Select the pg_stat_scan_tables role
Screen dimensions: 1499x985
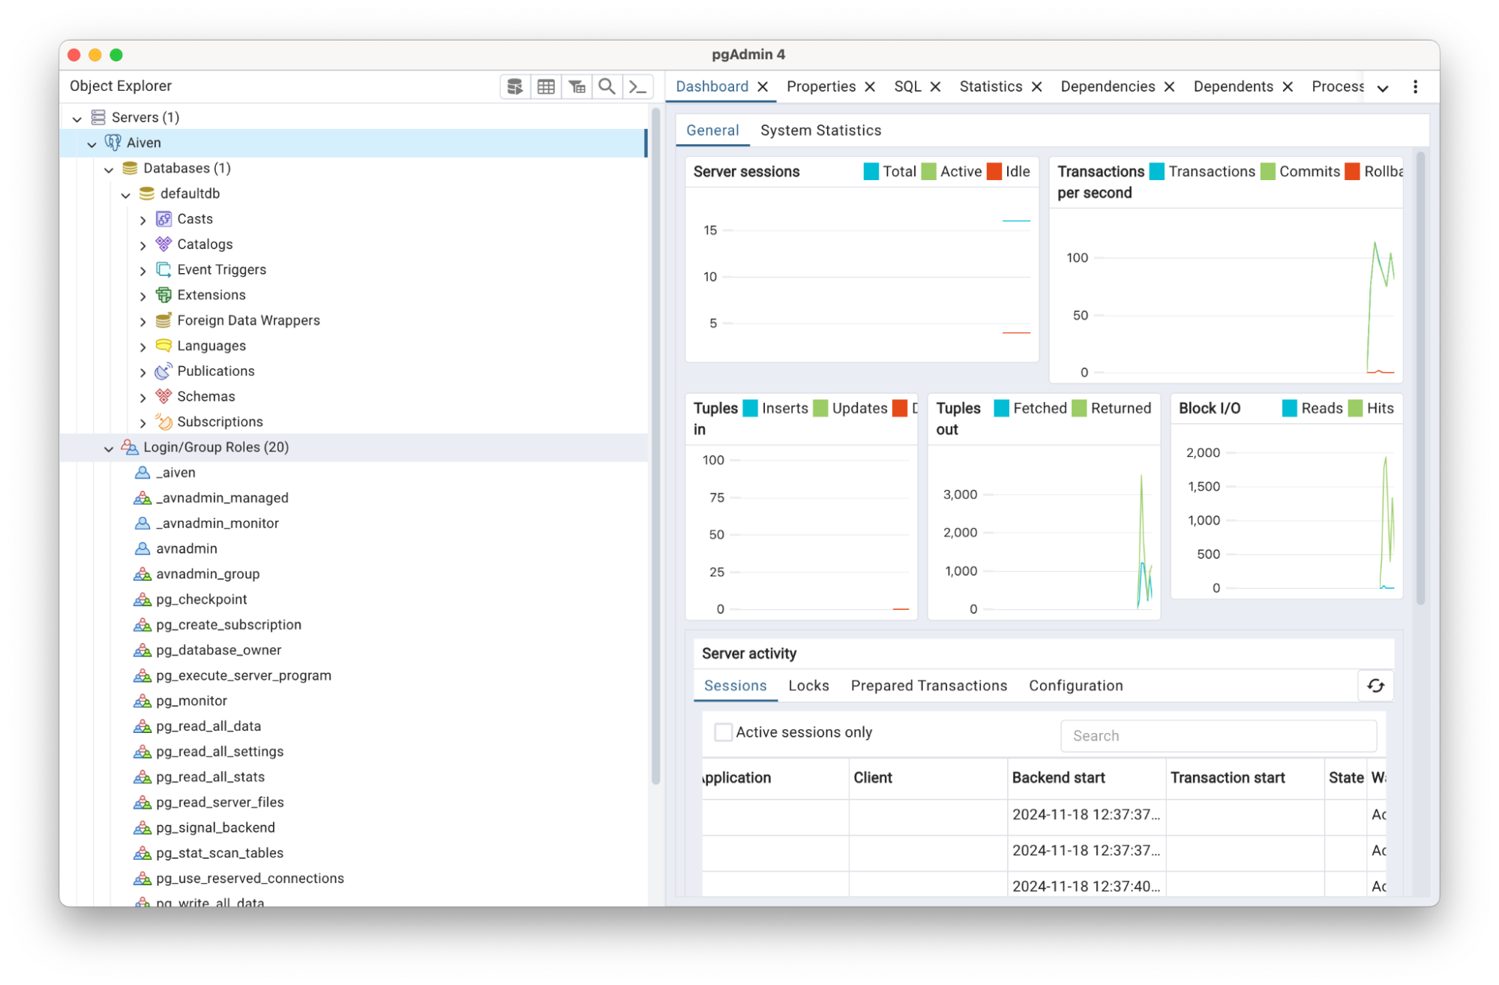tap(219, 853)
